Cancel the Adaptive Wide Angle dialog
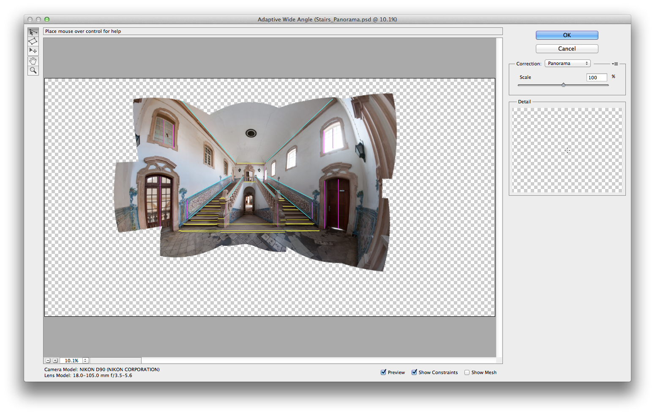 click(x=567, y=49)
